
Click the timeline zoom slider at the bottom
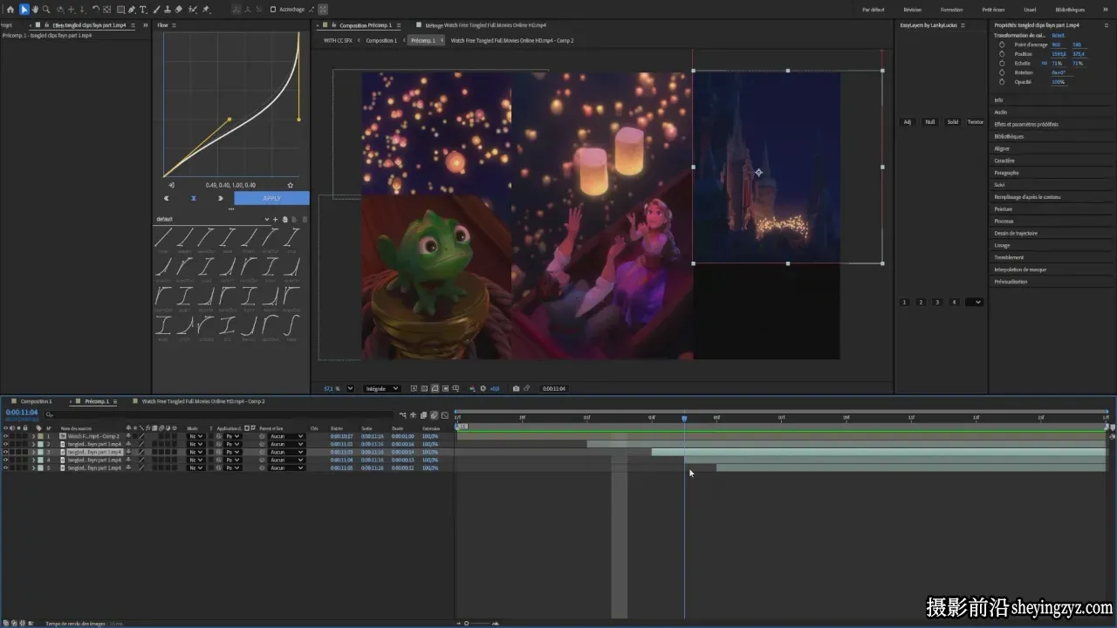coord(467,623)
